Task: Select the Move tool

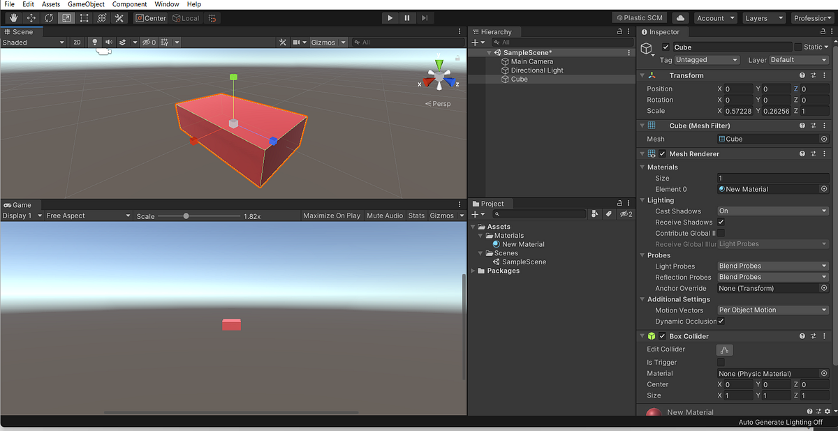Action: (x=30, y=17)
